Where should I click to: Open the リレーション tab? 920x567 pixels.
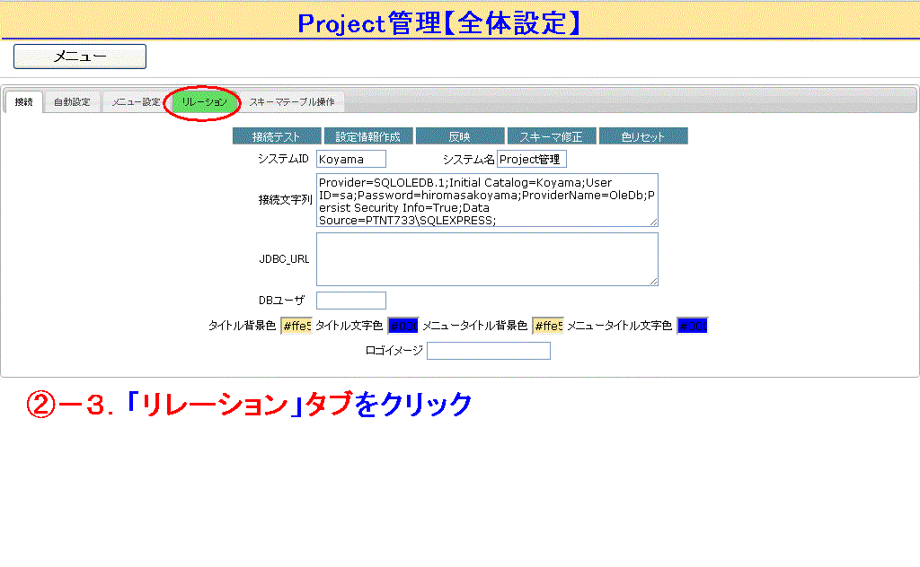(x=205, y=102)
